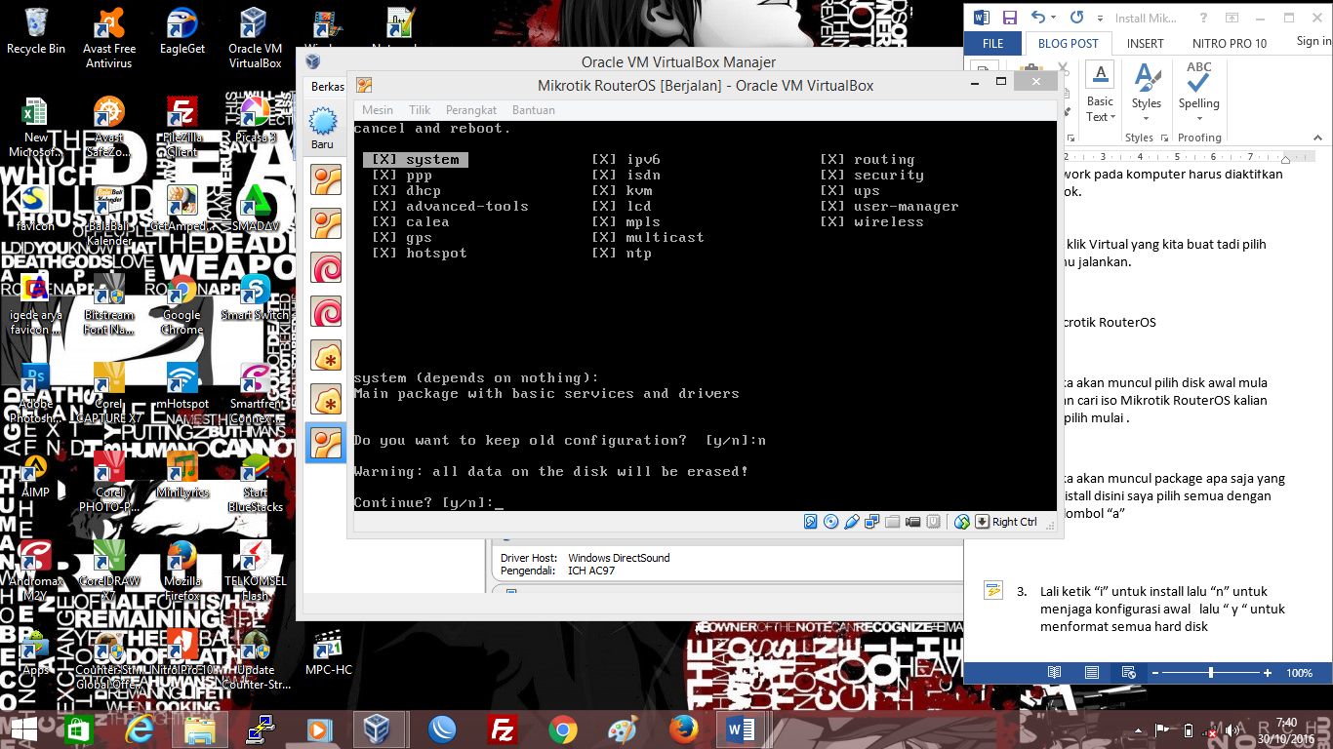Select the mHotspot desktop icon
The height and width of the screenshot is (749, 1333).
[x=182, y=386]
